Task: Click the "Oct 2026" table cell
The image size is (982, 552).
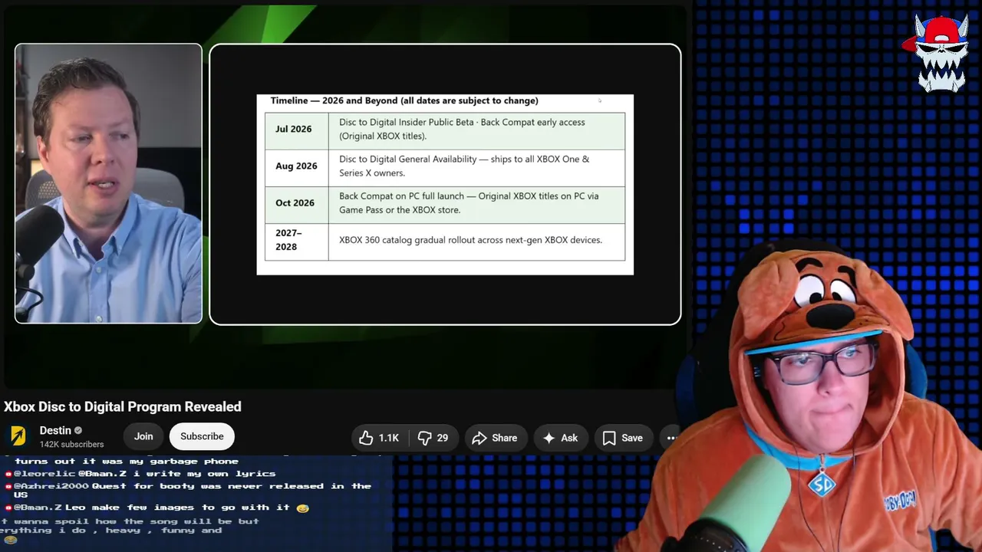Action: tap(296, 203)
